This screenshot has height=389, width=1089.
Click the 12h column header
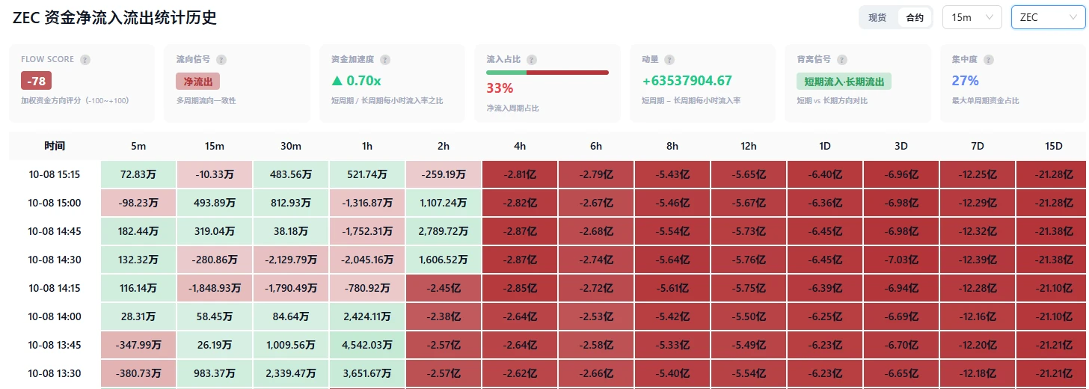(x=749, y=146)
